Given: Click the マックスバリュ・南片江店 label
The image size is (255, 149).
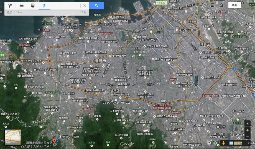Looking at the screenshot, I should [x=116, y=103].
